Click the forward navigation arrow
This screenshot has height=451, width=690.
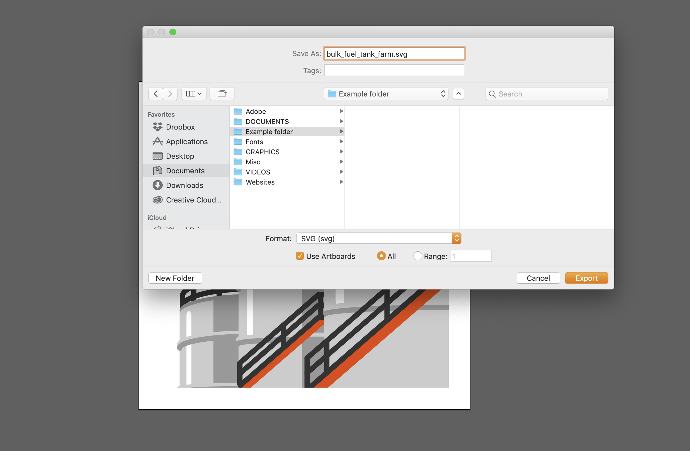click(x=170, y=93)
